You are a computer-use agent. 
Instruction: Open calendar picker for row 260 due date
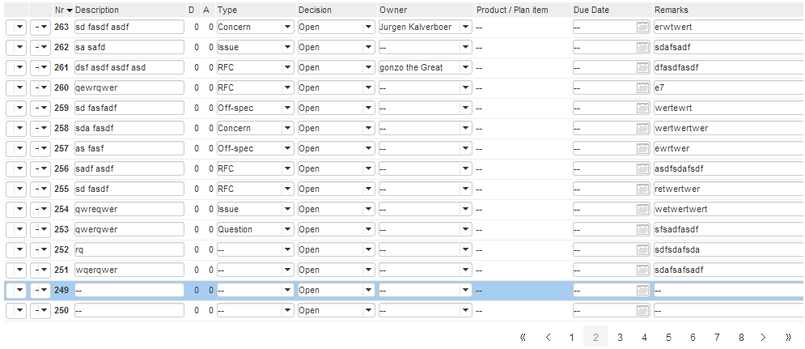[642, 88]
